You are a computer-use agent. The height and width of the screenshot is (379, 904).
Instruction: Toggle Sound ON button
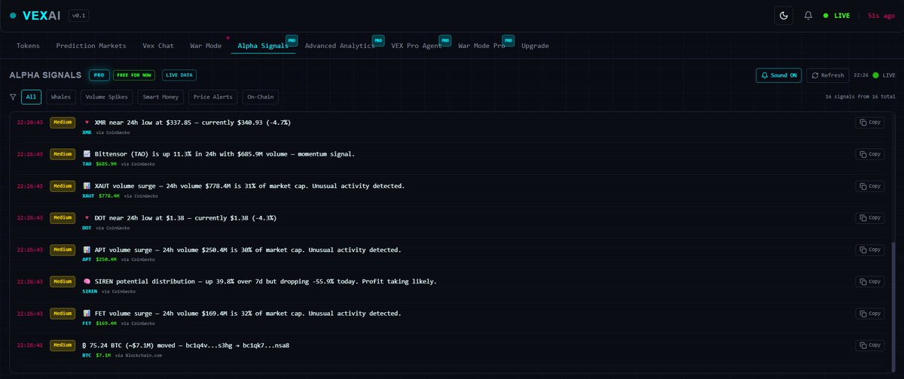pyautogui.click(x=778, y=75)
